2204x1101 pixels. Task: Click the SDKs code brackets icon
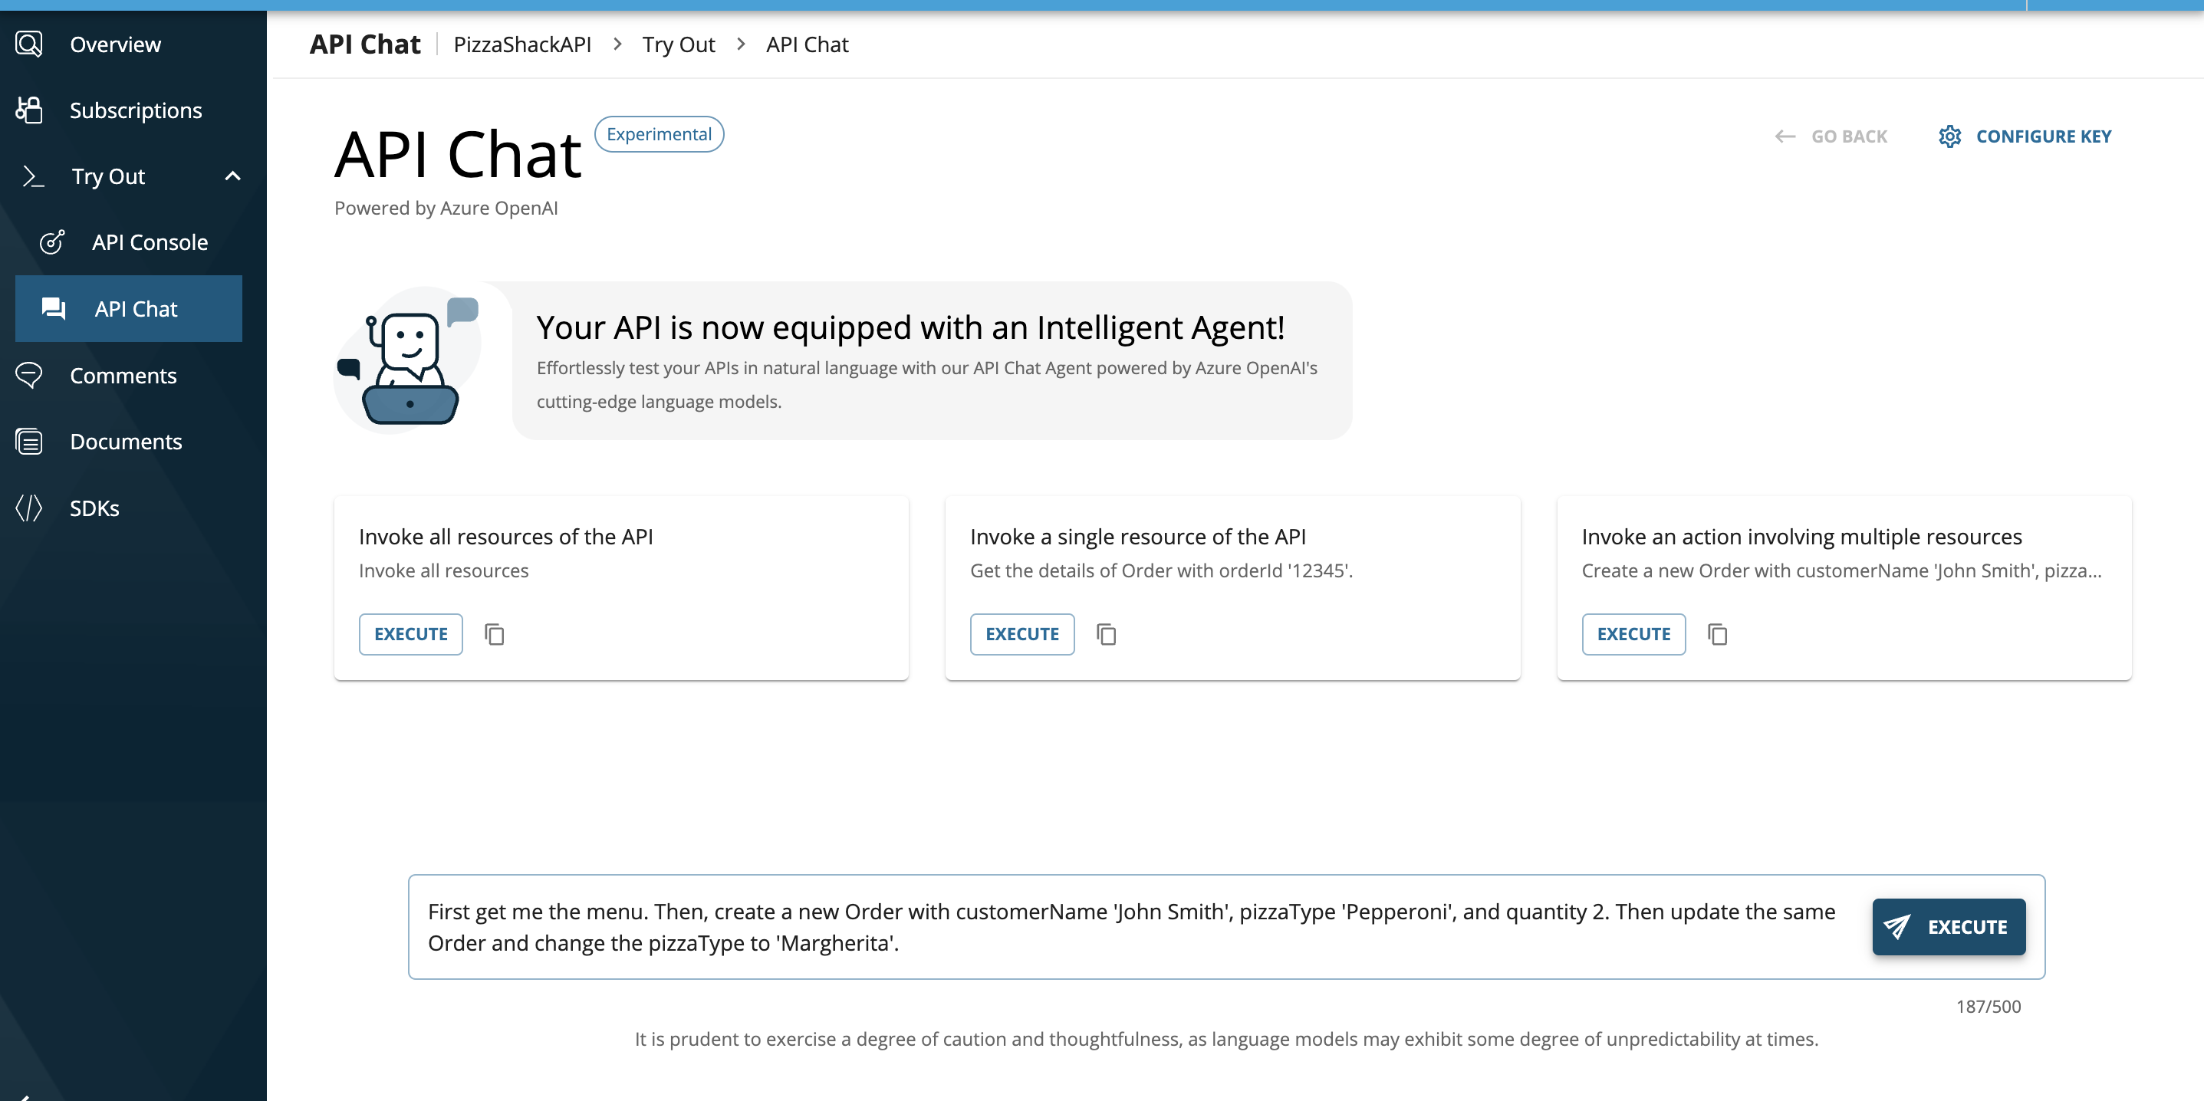point(29,508)
